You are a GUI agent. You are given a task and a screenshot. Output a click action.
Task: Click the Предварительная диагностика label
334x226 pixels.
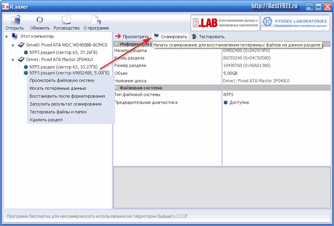(146, 102)
